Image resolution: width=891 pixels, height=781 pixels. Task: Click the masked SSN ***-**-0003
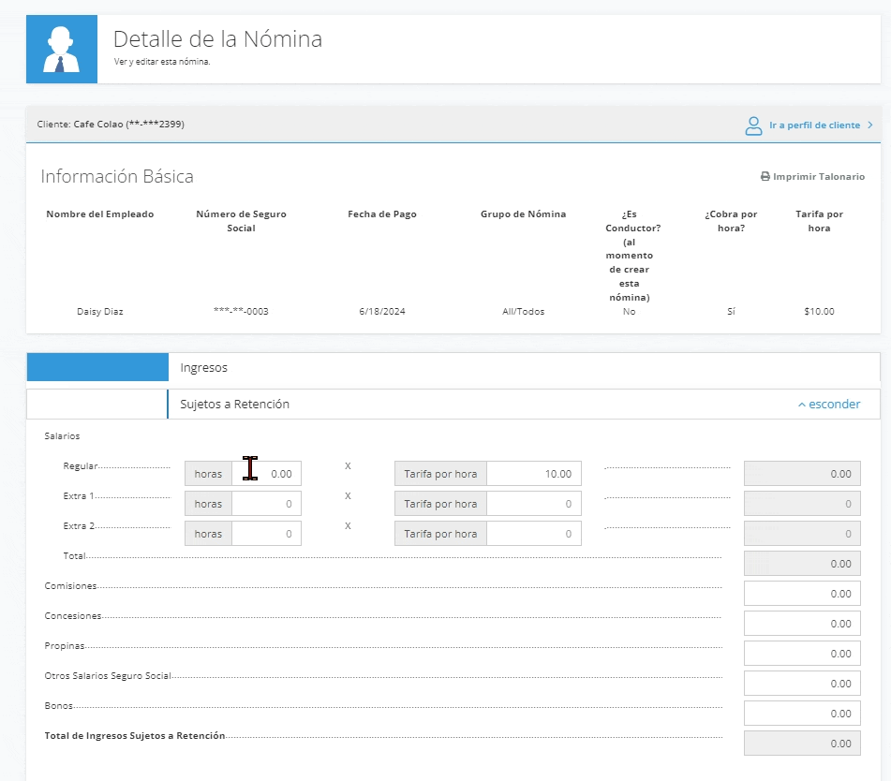point(241,311)
